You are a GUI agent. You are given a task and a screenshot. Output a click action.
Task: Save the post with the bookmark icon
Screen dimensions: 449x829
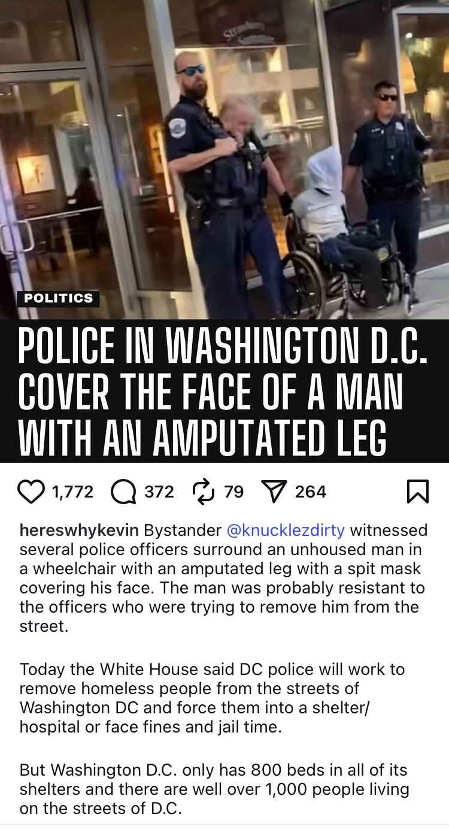tap(418, 492)
